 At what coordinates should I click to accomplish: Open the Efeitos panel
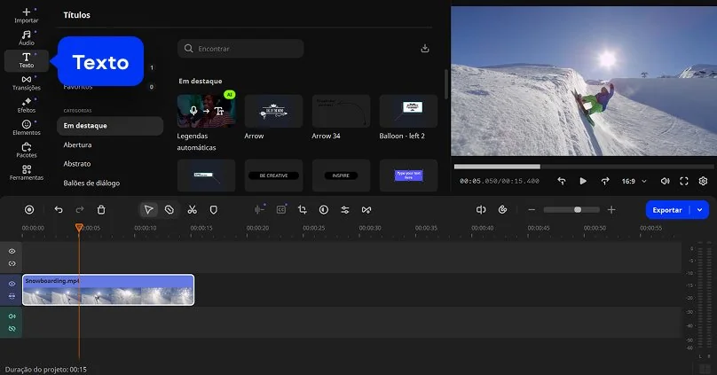point(27,105)
